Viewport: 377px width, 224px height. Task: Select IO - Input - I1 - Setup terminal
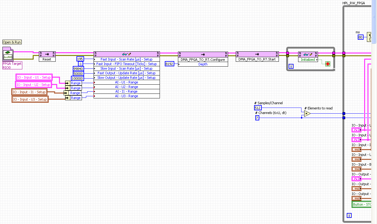[x=29, y=92]
